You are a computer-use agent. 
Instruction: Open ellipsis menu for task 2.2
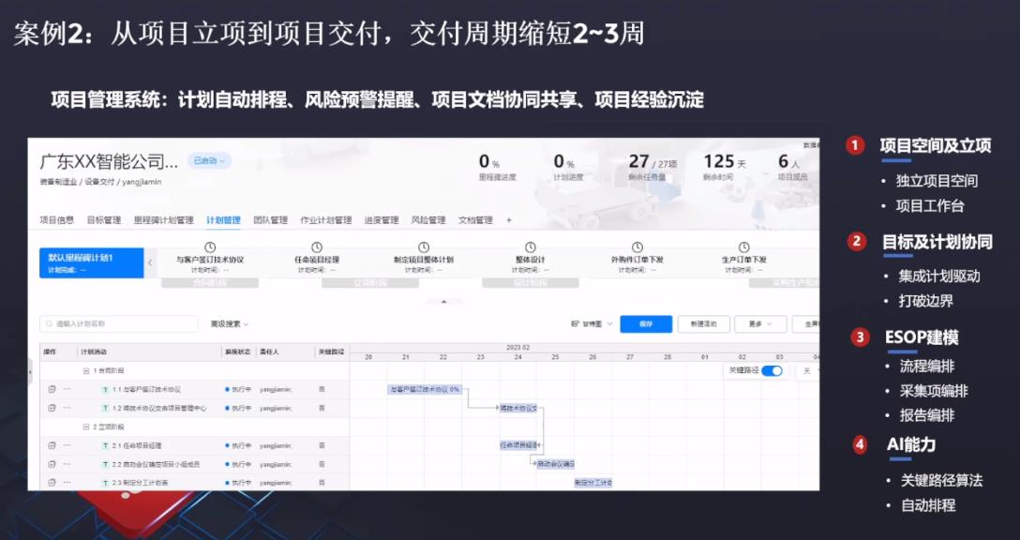point(67,464)
